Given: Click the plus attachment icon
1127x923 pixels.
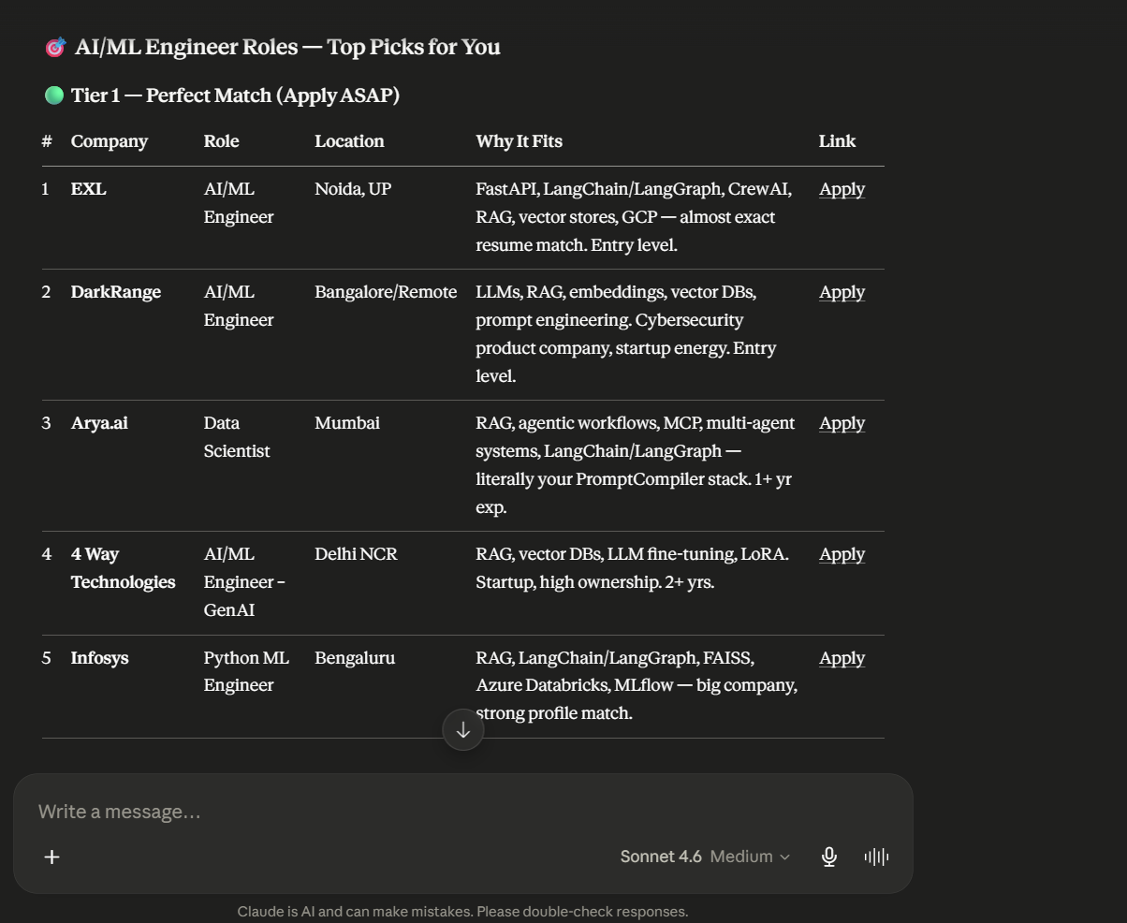Looking at the screenshot, I should [52, 857].
